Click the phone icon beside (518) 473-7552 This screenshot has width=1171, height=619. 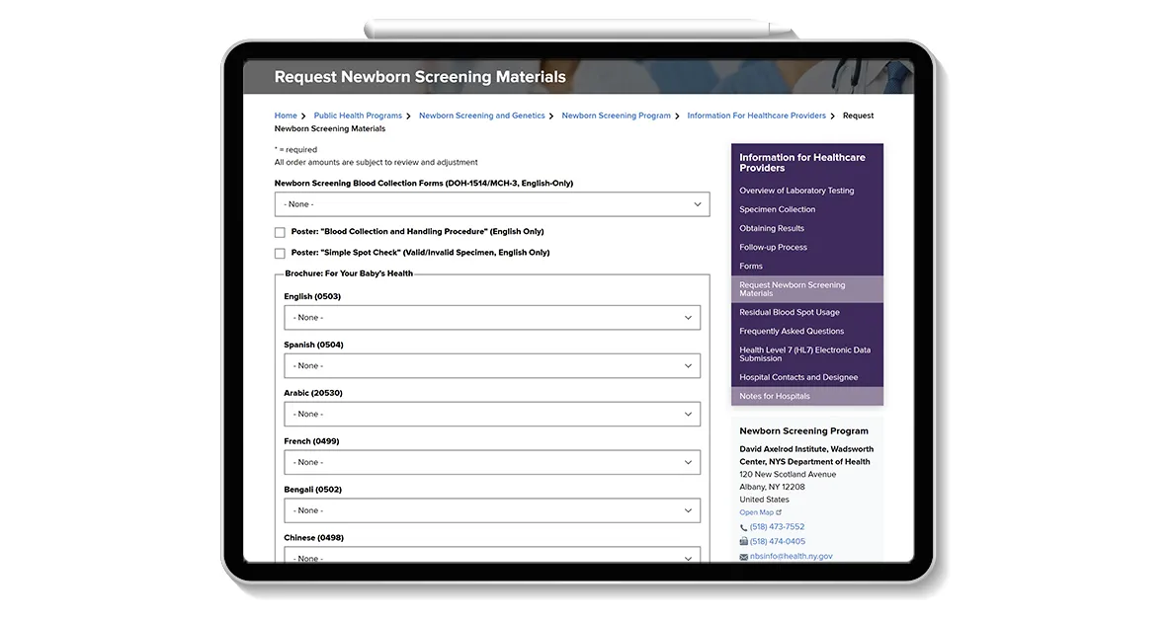(743, 527)
